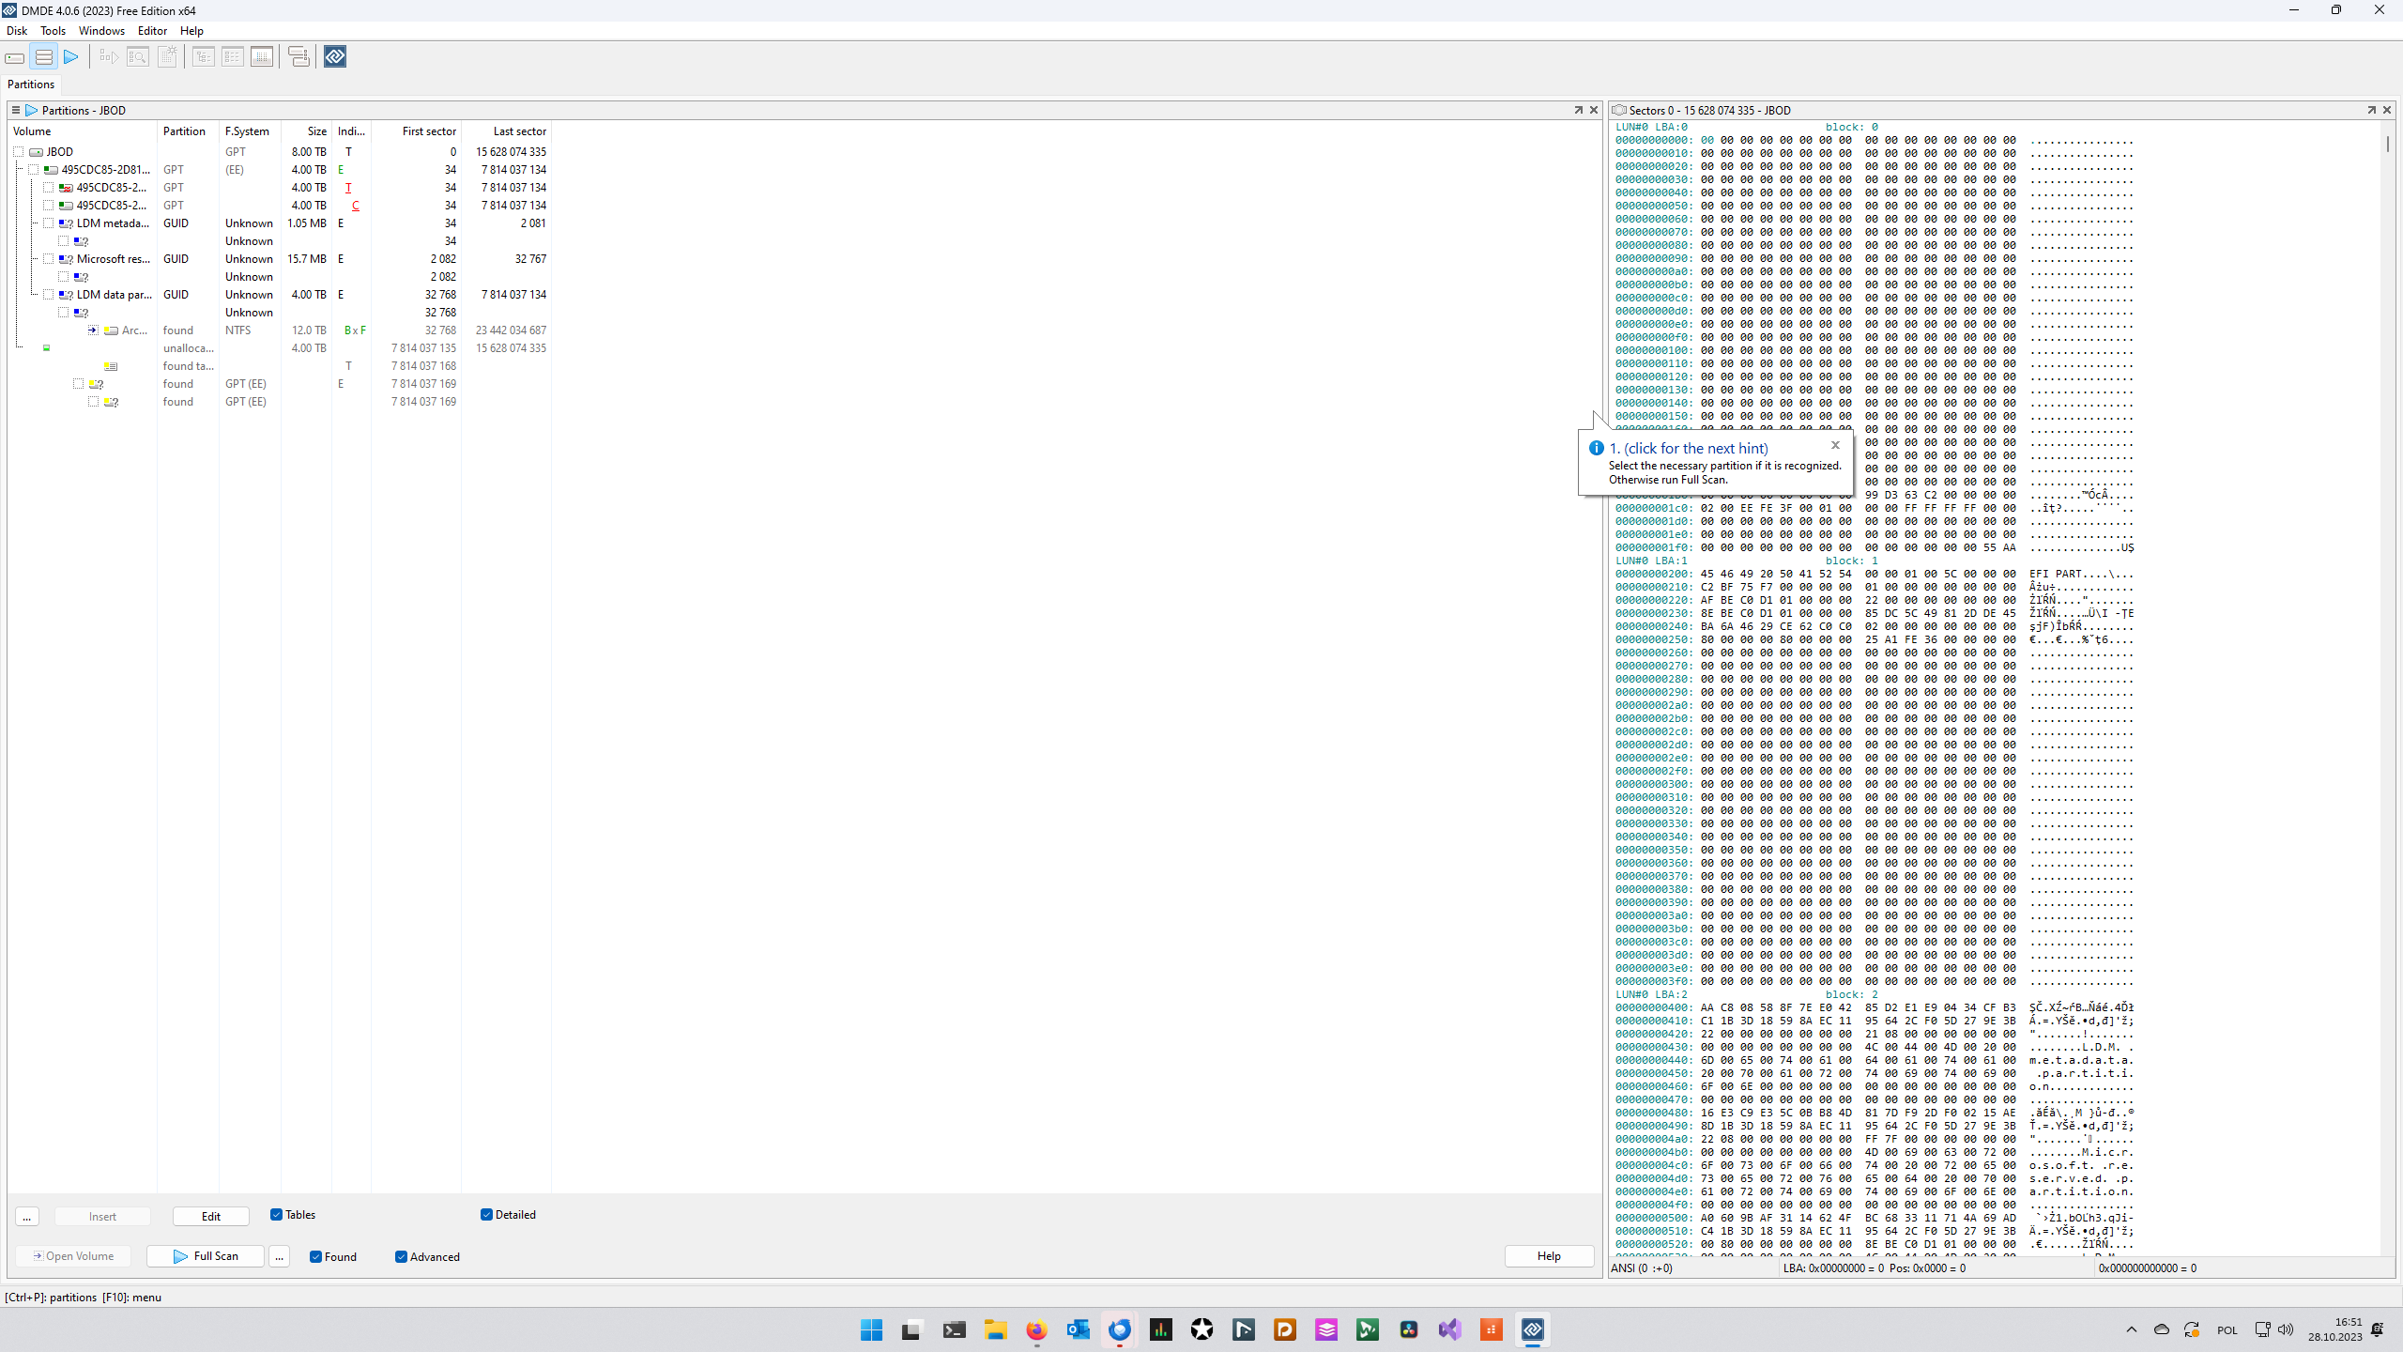Screen dimensions: 2403x1352
Task: Click the play icon beside Partitions - JBOD title
Action: [x=32, y=110]
